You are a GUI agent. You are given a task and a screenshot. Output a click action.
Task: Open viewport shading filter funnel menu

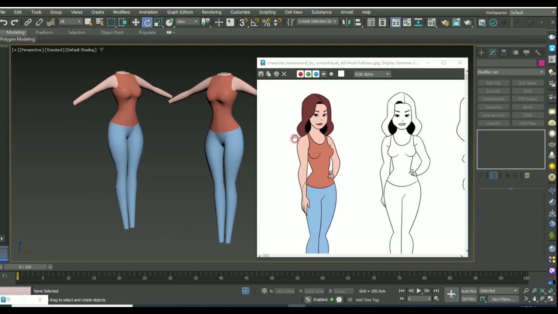pyautogui.click(x=102, y=50)
